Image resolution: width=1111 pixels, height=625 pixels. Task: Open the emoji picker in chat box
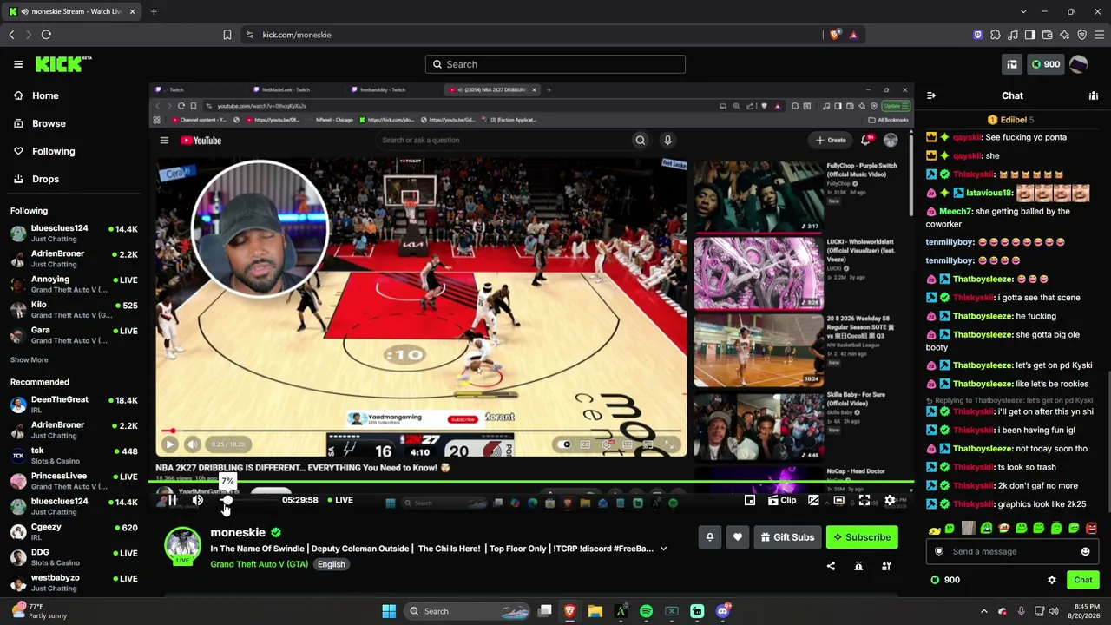point(1085,551)
